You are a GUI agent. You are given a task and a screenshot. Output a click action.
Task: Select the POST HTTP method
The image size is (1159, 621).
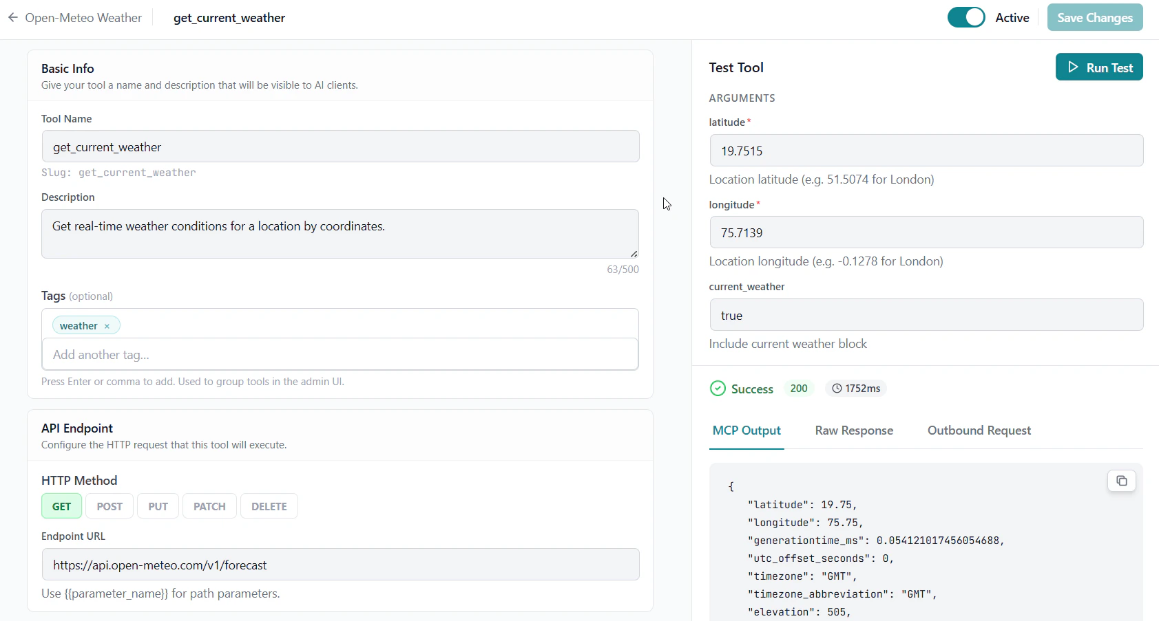(109, 506)
